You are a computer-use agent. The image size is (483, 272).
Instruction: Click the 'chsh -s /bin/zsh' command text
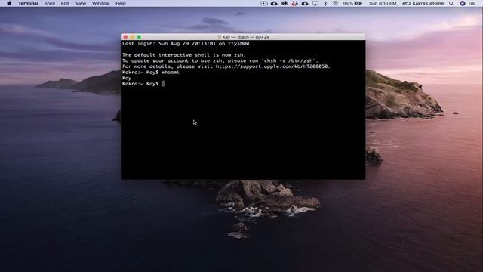tap(288, 60)
